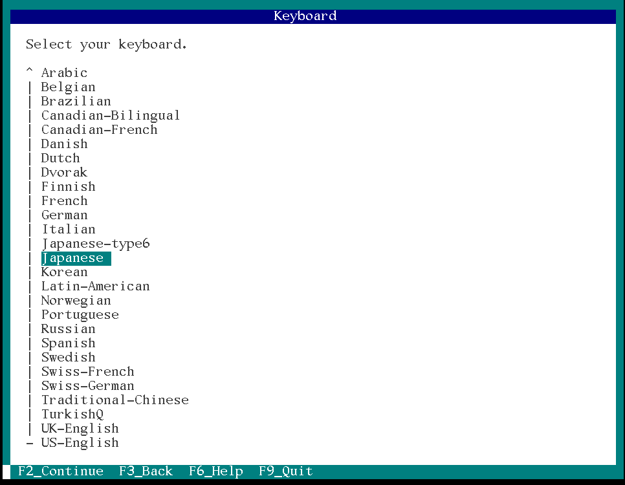Image resolution: width=625 pixels, height=485 pixels.
Task: Pick UK-English keyboard layout
Action: coord(80,428)
